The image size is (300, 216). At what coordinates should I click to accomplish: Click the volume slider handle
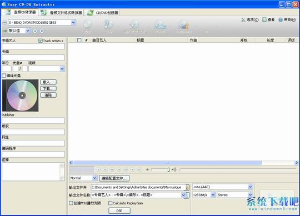[x=168, y=169]
